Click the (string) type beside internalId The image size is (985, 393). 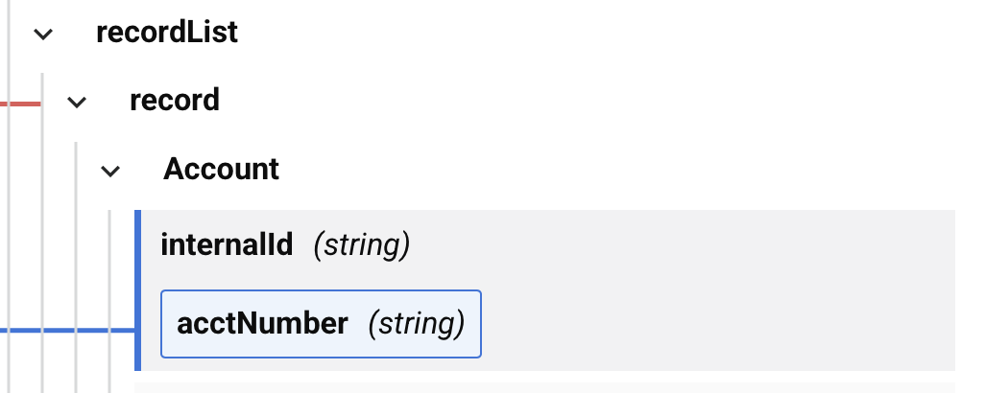(362, 245)
